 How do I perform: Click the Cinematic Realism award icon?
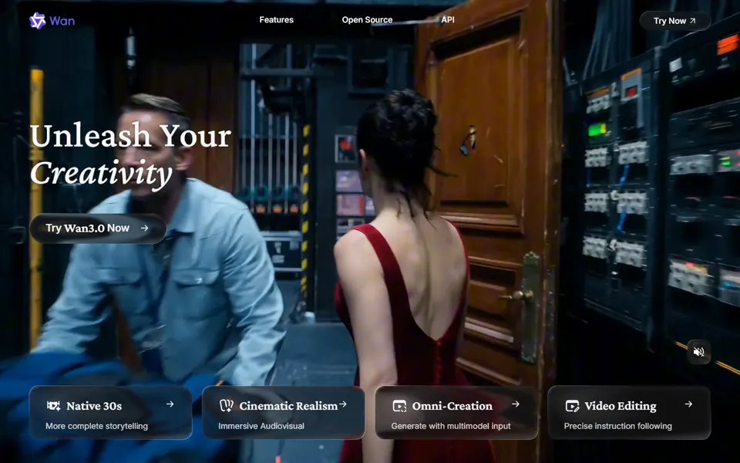tap(226, 405)
